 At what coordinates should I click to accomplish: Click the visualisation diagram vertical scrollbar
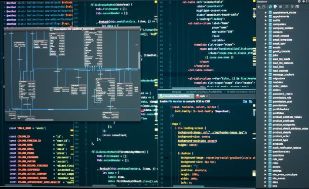(x=139, y=60)
